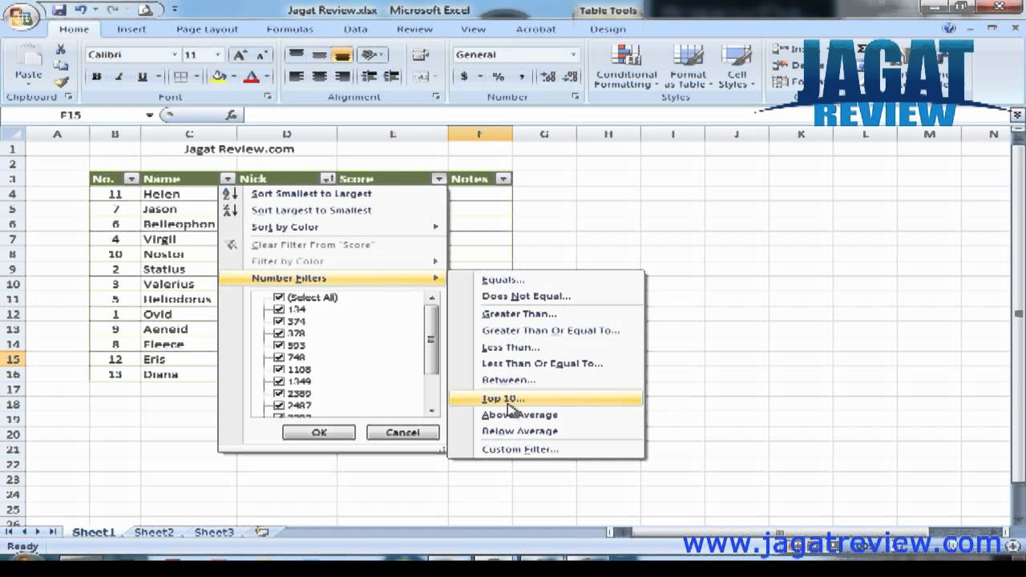Increase the cell indent
The height and width of the screenshot is (577, 1026).
coord(391,77)
